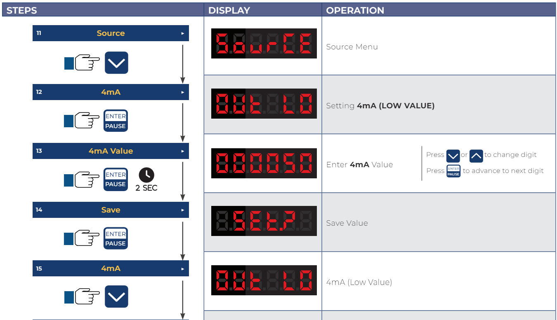Click the LED display showing 0050 for 4mA value

tap(264, 163)
